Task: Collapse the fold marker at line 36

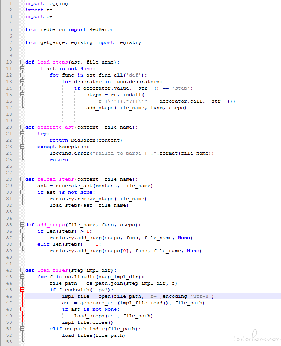Action: [x=22, y=231]
